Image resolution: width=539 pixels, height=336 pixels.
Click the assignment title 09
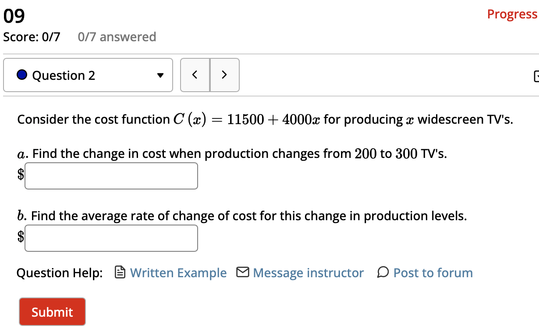[x=13, y=15]
